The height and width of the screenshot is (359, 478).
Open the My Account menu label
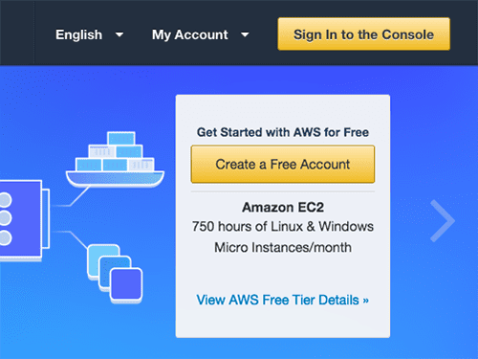189,34
